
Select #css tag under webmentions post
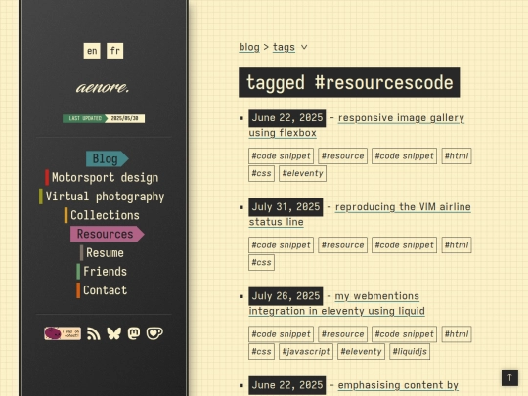261,352
